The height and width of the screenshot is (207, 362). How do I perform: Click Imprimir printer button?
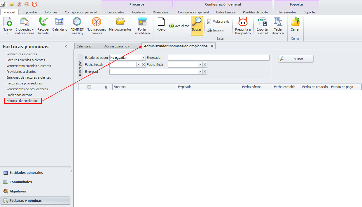coord(216,30)
